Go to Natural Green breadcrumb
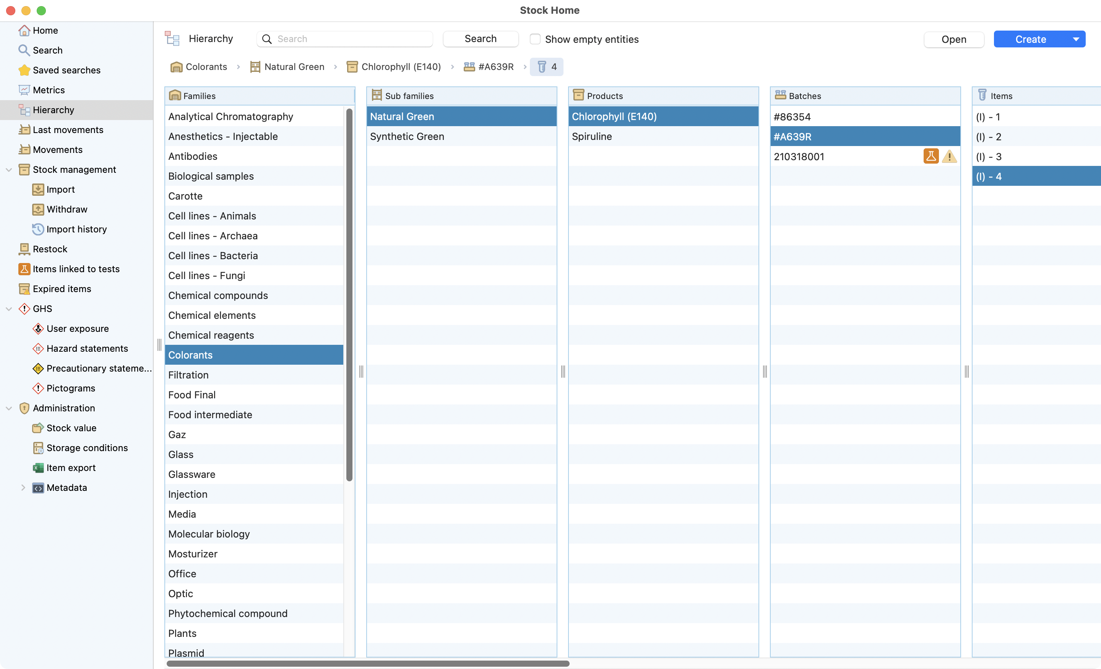 pyautogui.click(x=294, y=67)
